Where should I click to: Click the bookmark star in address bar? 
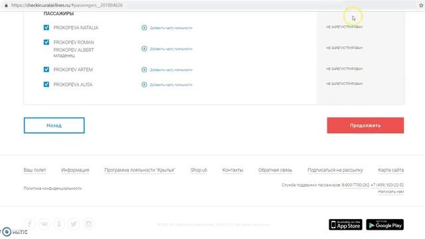coord(421,5)
